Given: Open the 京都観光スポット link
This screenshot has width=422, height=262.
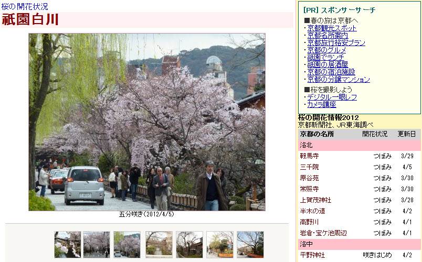Looking at the screenshot, I should tap(332, 28).
